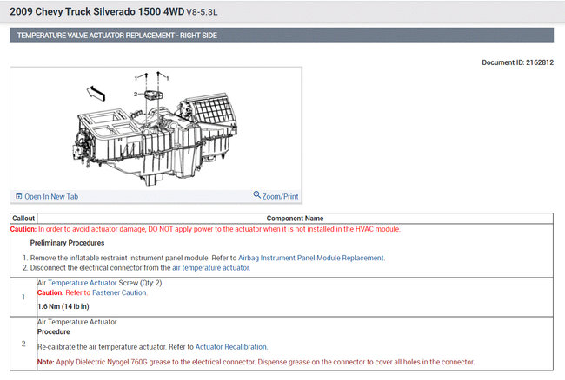Screen dimensions: 565x380
Task: Click the Preliminary Procedures heading
Action: pyautogui.click(x=67, y=243)
